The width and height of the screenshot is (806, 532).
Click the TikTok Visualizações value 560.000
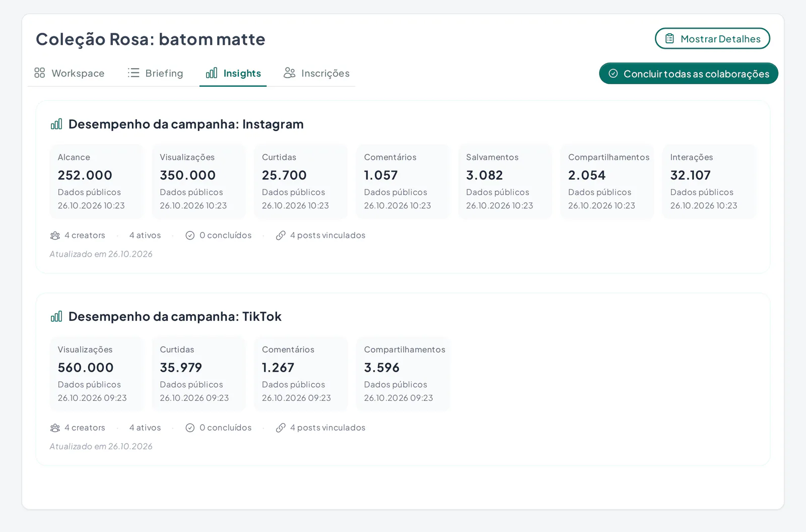point(86,368)
